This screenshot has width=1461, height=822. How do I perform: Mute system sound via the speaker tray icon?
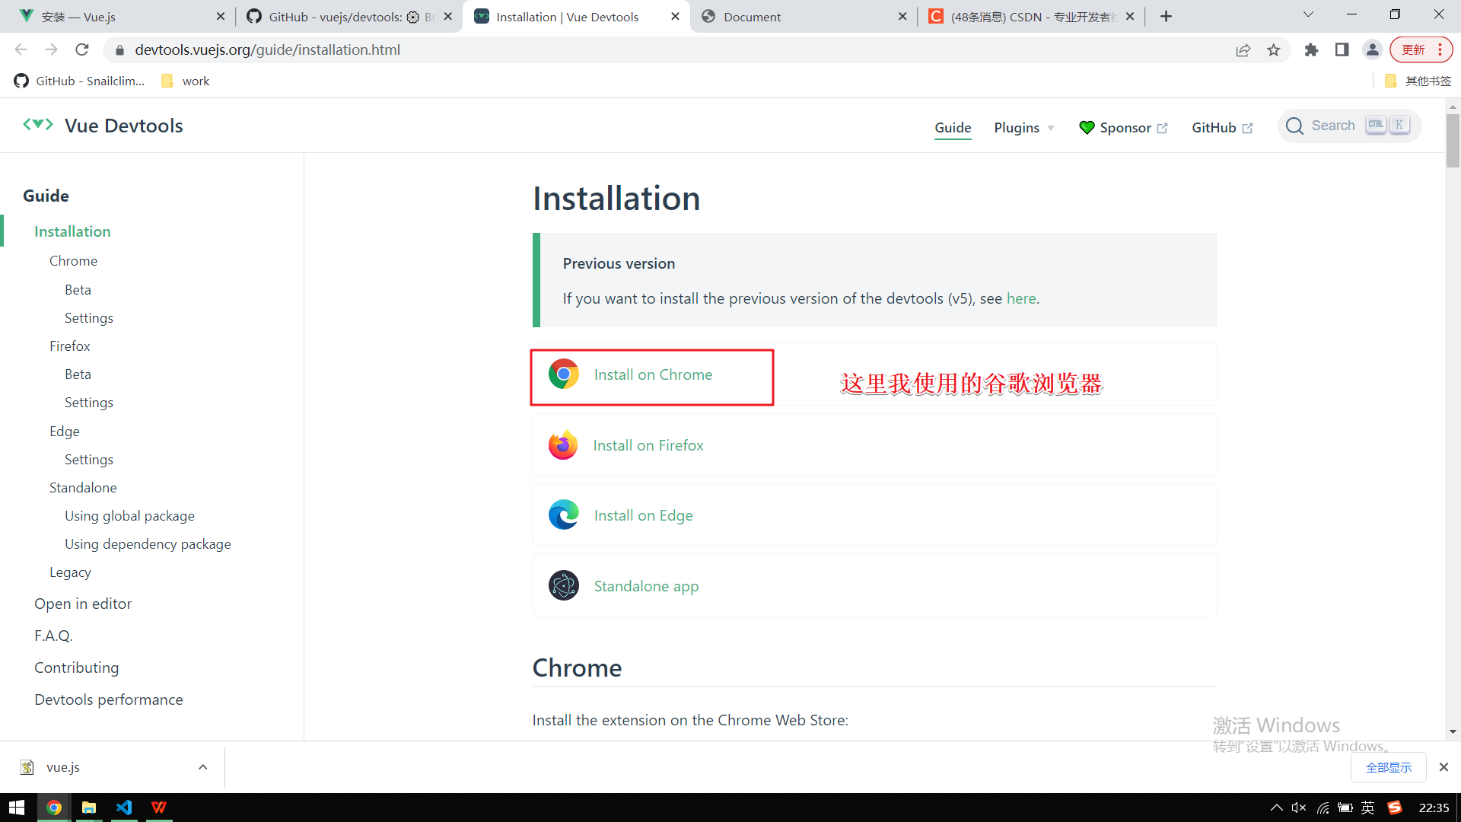(x=1297, y=808)
